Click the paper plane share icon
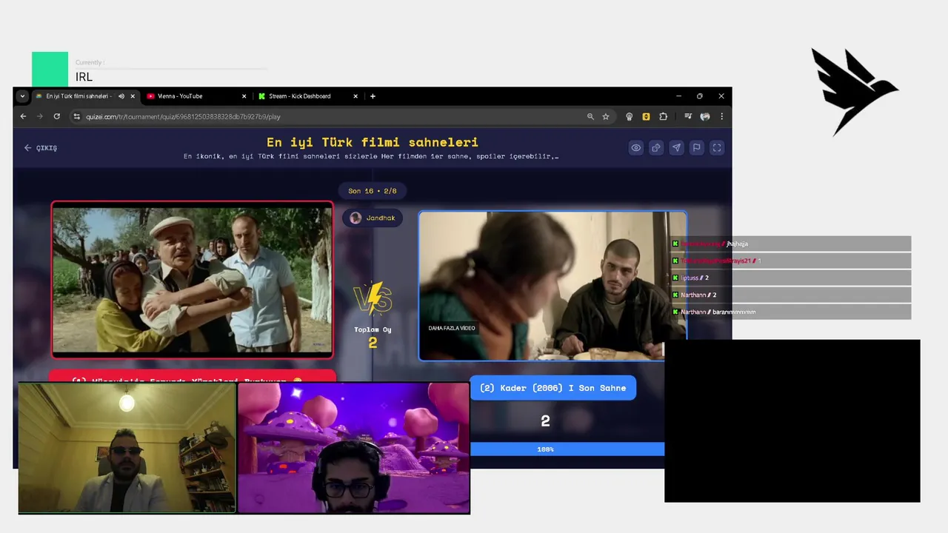Screen dimensions: 948x533 [x=676, y=147]
